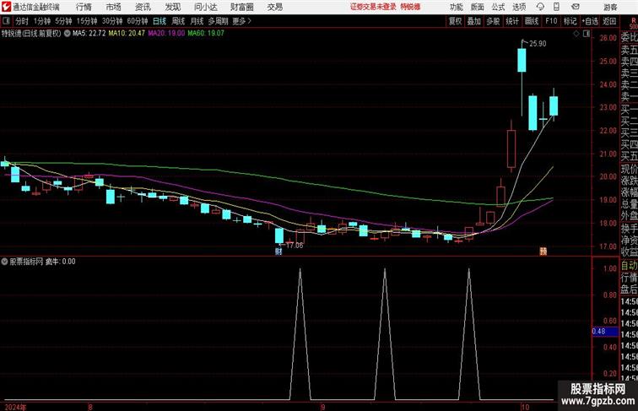Image resolution: width=638 pixels, height=411 pixels.
Task: Add stock via +自选 button
Action: 590,21
